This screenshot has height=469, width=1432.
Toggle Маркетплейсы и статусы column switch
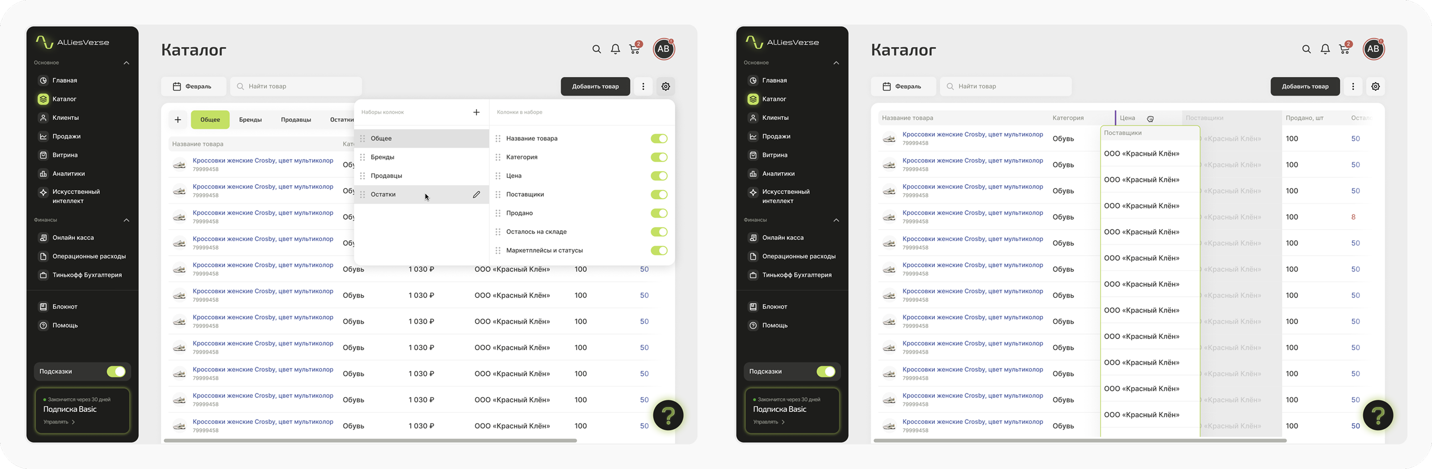coord(659,251)
